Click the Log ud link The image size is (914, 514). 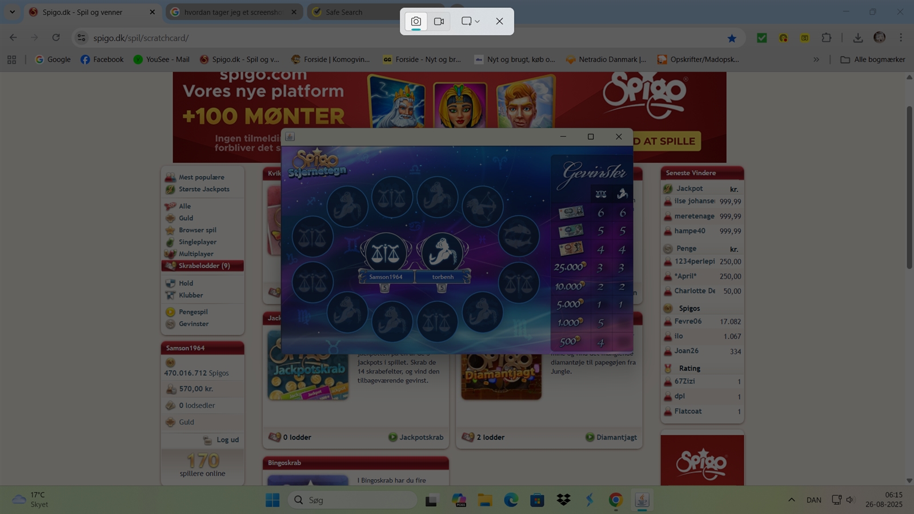[227, 440]
